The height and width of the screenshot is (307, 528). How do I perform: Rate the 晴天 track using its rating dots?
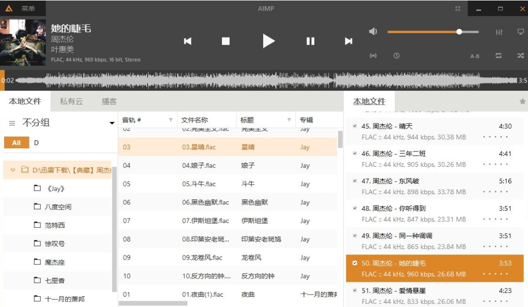pyautogui.click(x=495, y=137)
